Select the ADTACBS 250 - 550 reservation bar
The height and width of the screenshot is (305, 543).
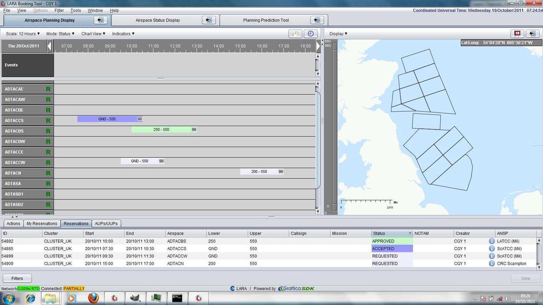coord(164,130)
